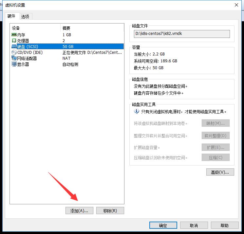
Task: Click the 正在使用文件 D:\Centos7 summary
Action: 92,53
